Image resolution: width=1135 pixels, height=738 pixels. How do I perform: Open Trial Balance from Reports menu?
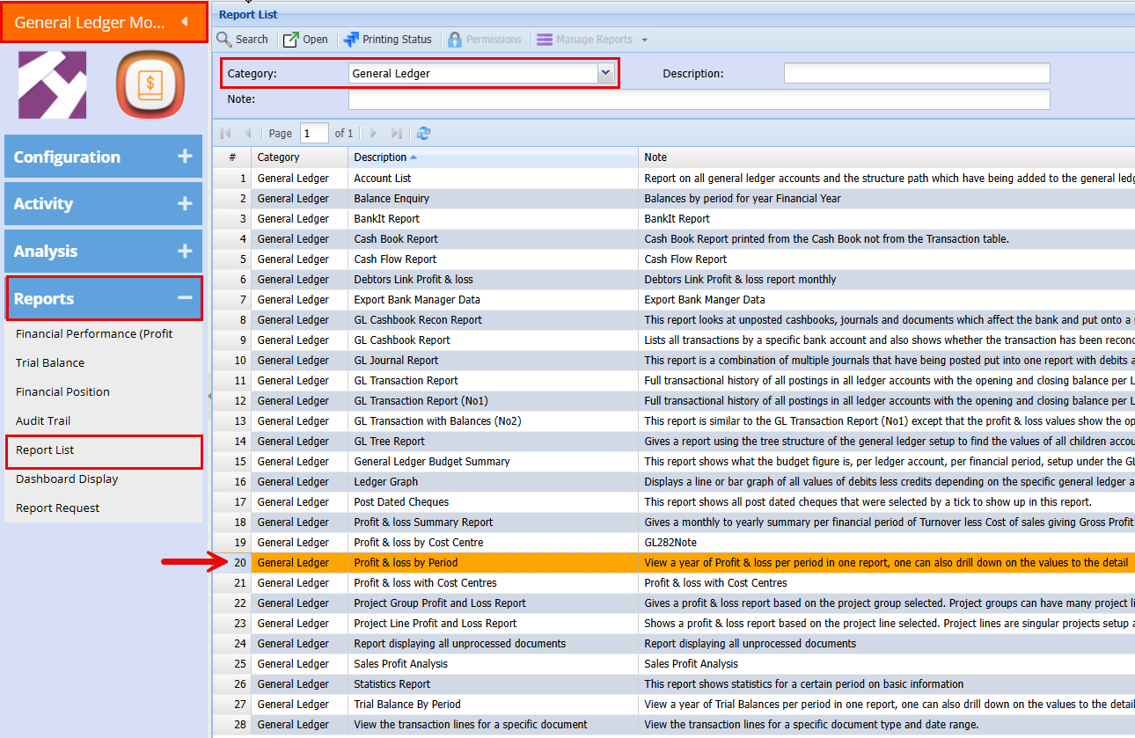[50, 362]
